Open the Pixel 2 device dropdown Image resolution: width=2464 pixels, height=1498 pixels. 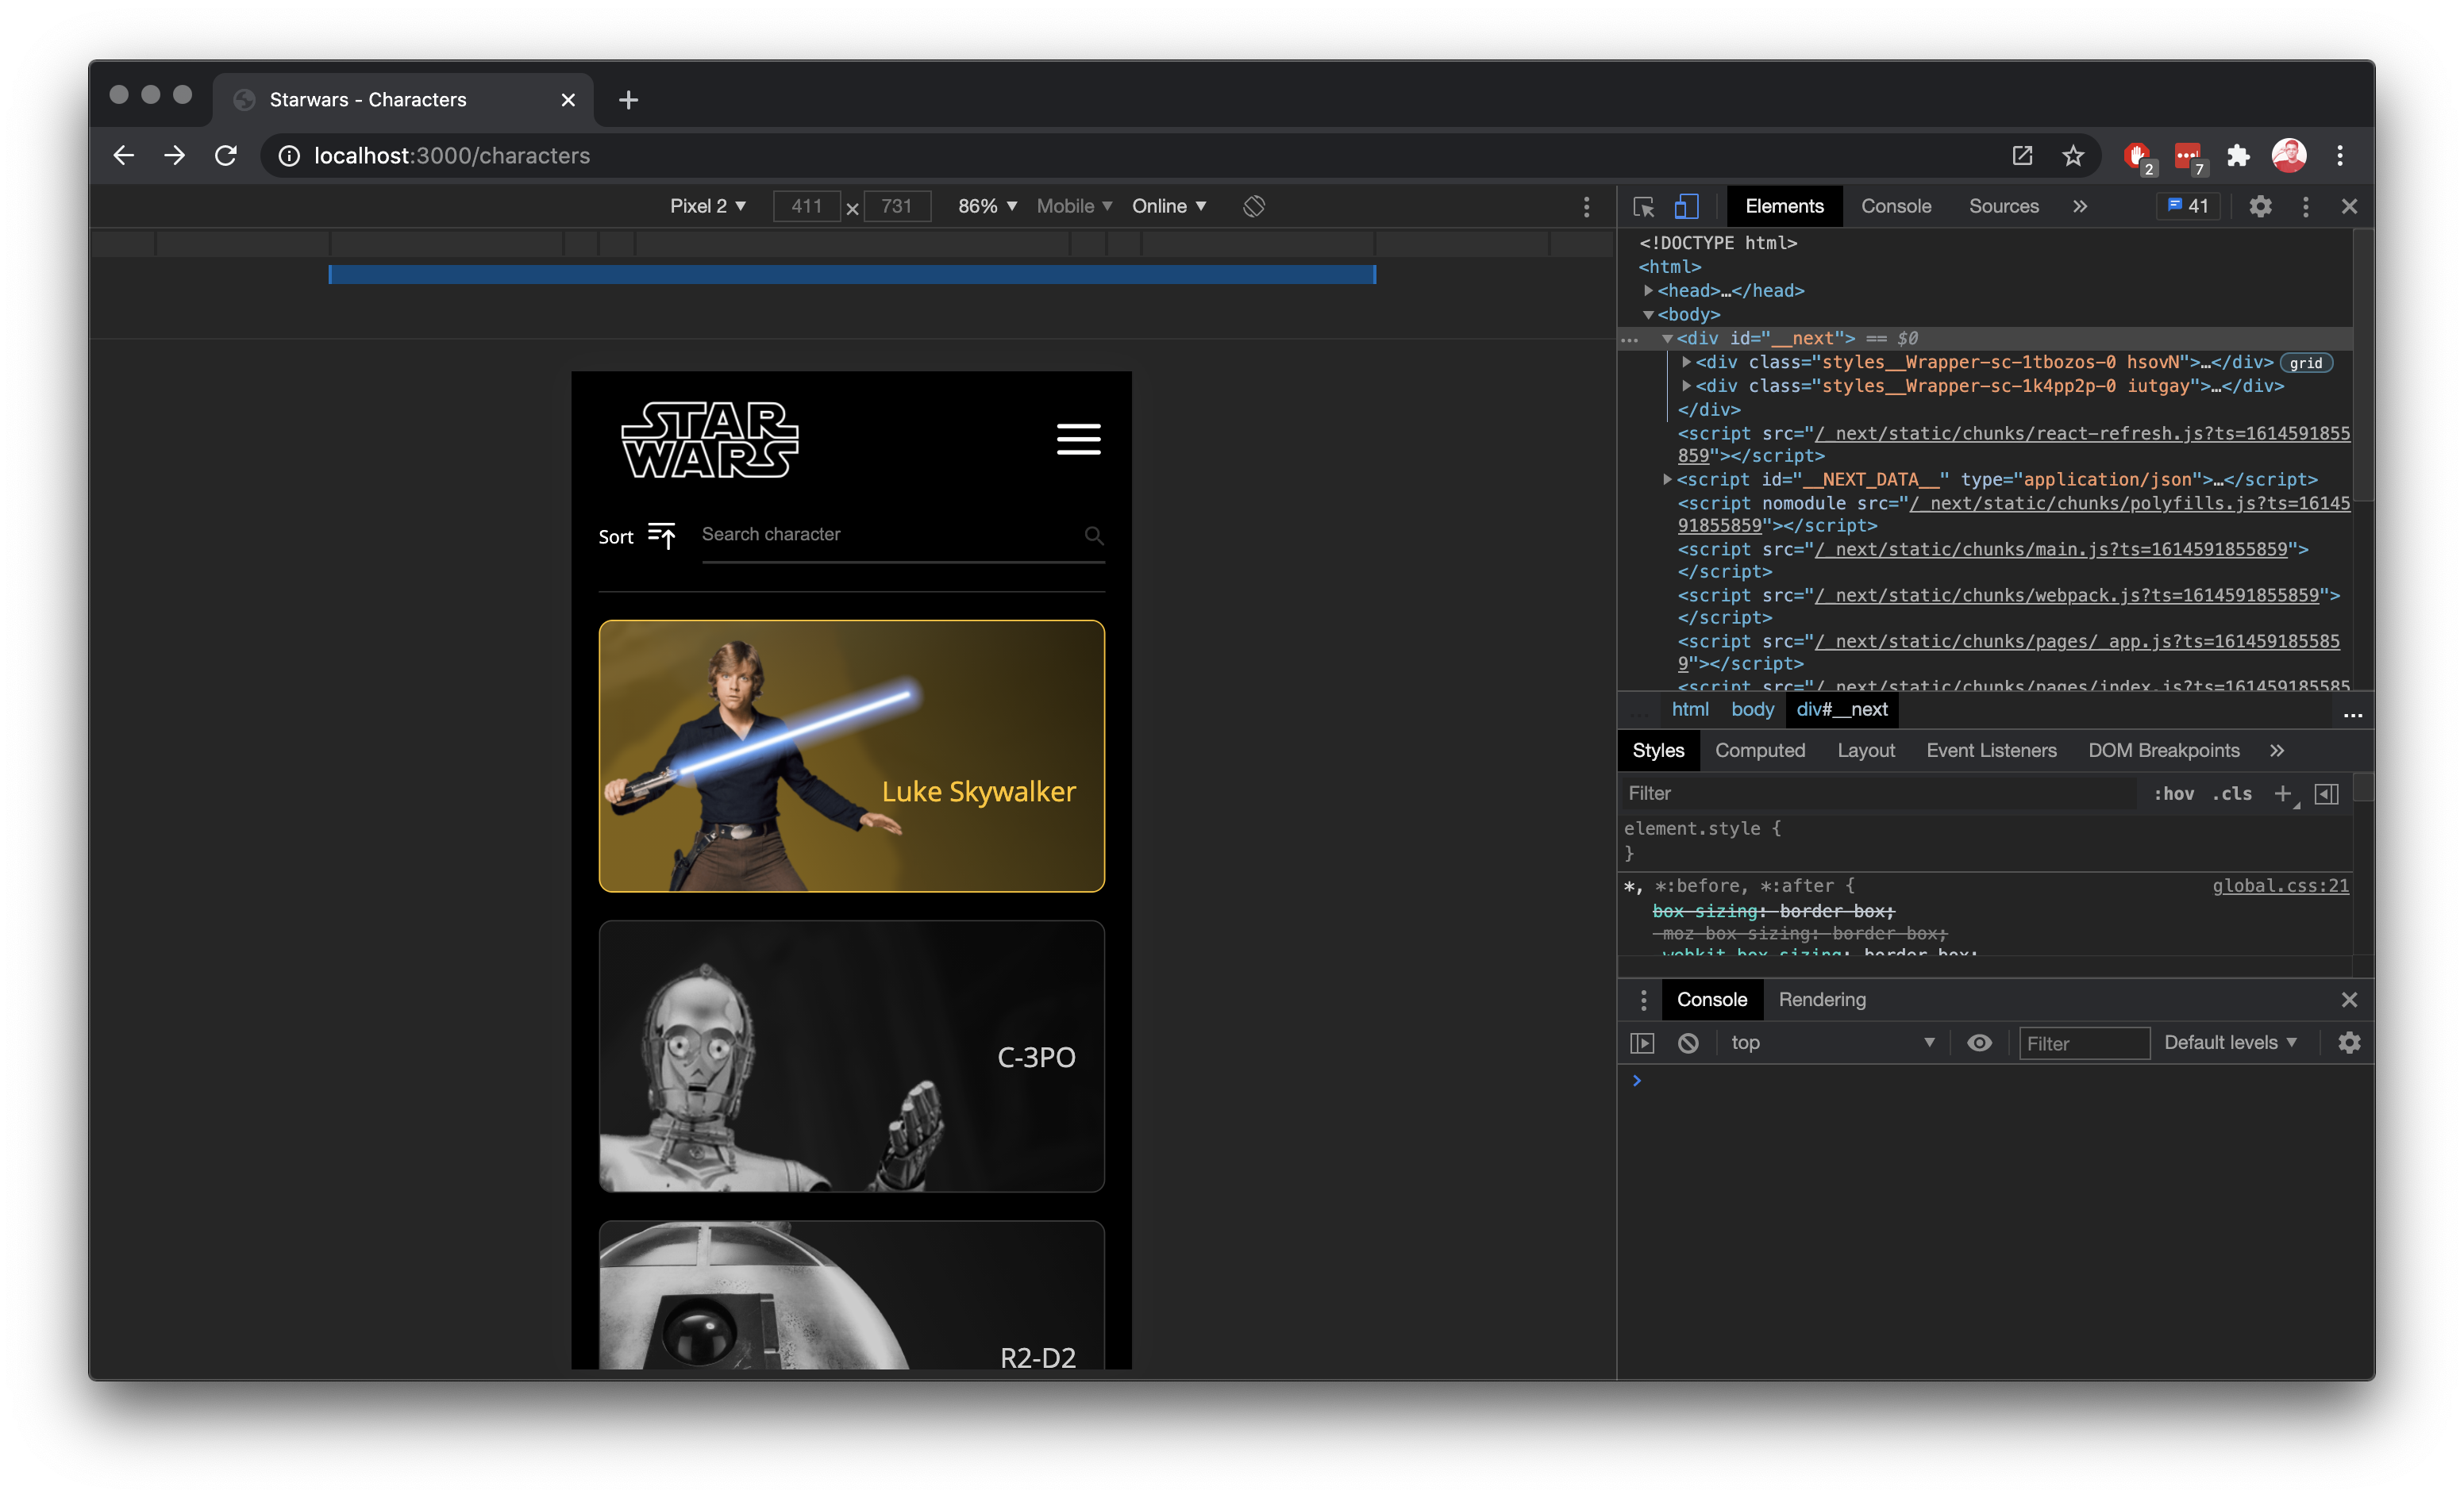tap(708, 205)
